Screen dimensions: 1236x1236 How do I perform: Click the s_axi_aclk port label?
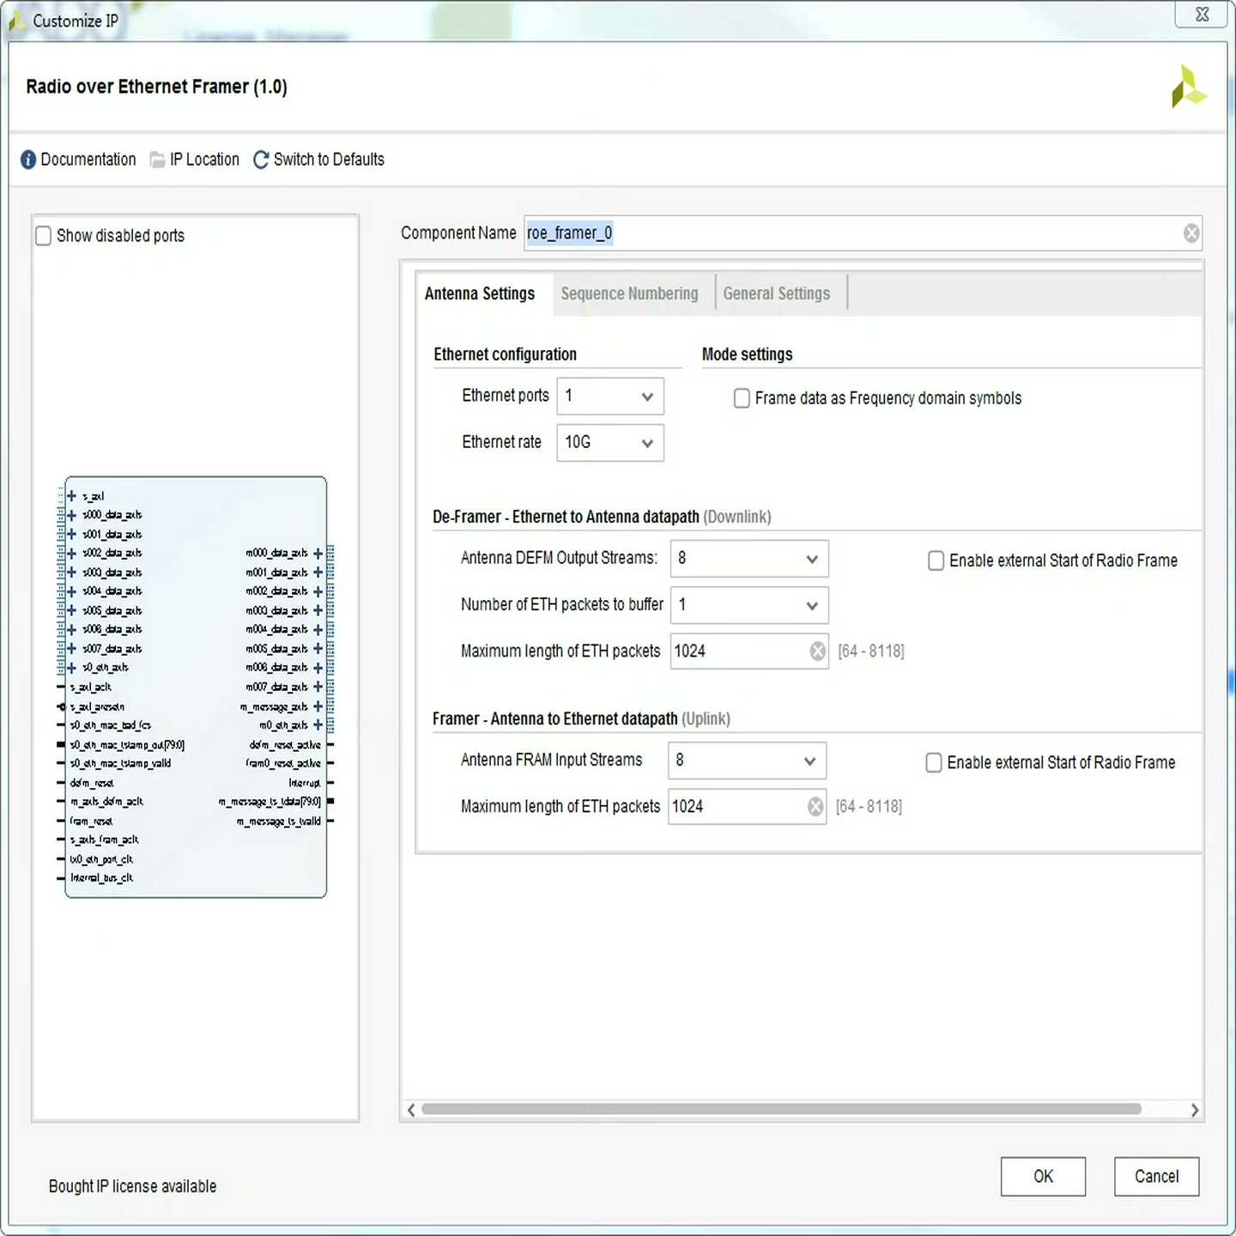coord(91,688)
